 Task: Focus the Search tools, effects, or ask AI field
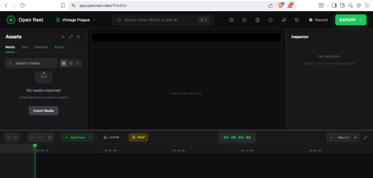click(163, 20)
